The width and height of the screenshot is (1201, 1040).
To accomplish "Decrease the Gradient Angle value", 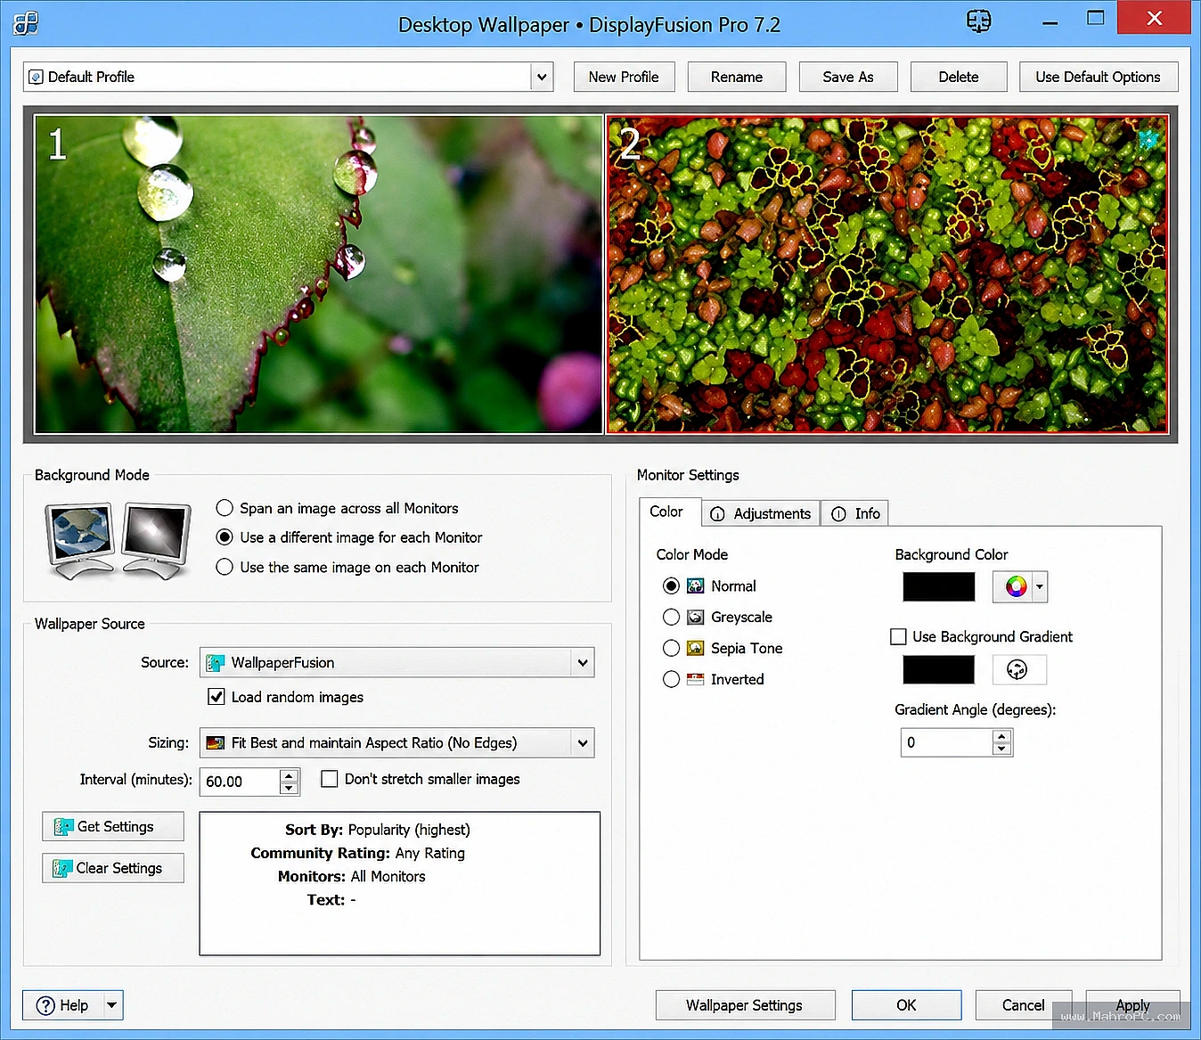I will (1002, 749).
